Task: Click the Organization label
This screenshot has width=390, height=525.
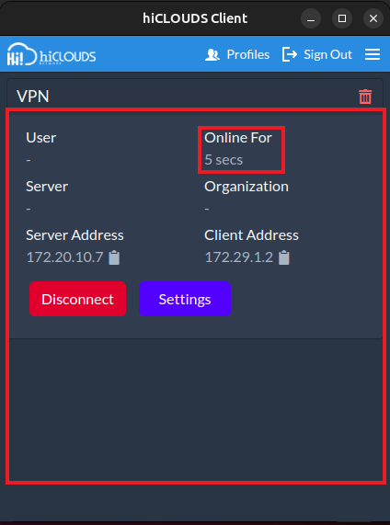Action: coord(247,187)
